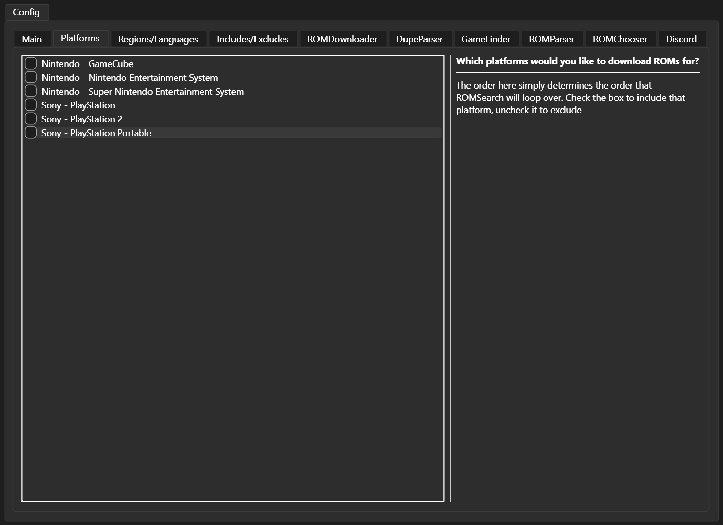The width and height of the screenshot is (723, 525).
Task: Click the 'The order here simply determines' description
Action: (x=570, y=98)
